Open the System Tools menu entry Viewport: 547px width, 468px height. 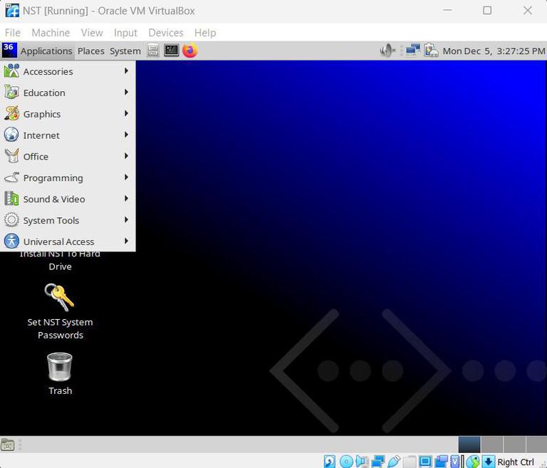pos(68,220)
